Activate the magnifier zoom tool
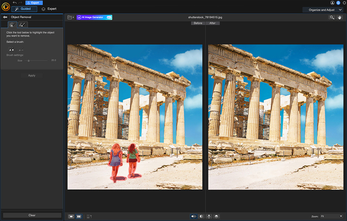347x221 pixels. point(332,17)
